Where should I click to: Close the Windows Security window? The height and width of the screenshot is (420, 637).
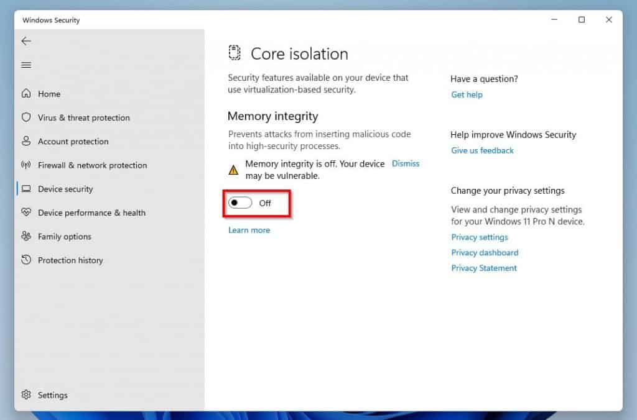pos(608,19)
